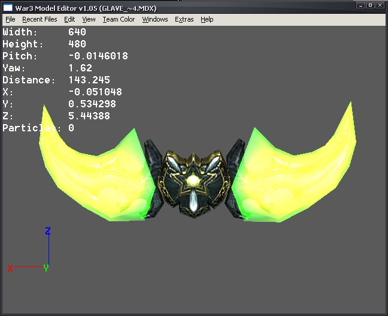Click the Width value 640
Viewport: 388px width, 316px height.
point(77,32)
